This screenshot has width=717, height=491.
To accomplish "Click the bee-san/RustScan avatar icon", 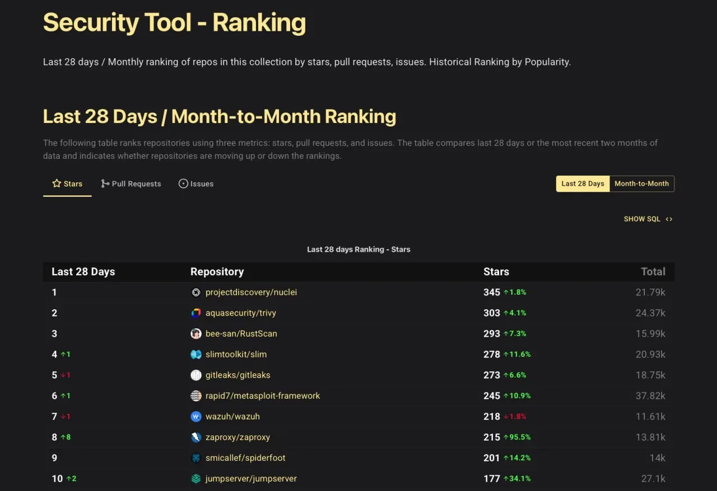I will pyautogui.click(x=195, y=334).
